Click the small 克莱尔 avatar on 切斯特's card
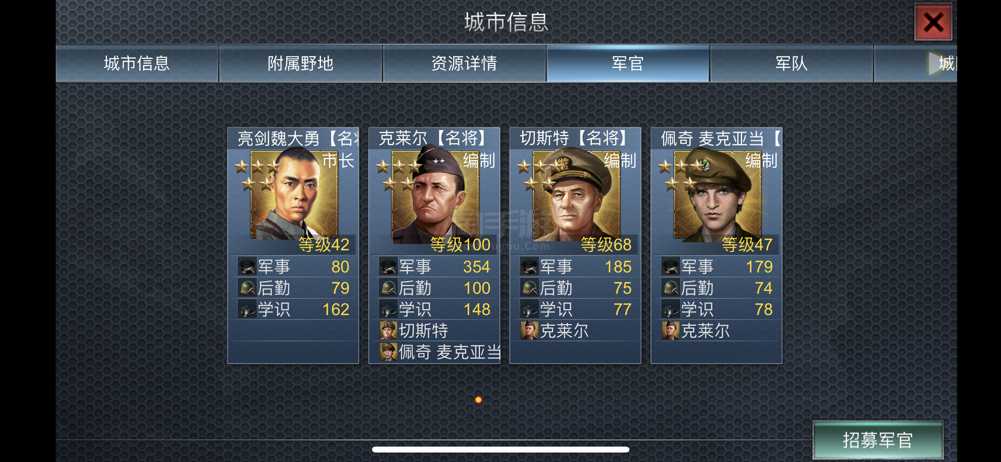Viewport: 1001px width, 462px height. (x=529, y=331)
